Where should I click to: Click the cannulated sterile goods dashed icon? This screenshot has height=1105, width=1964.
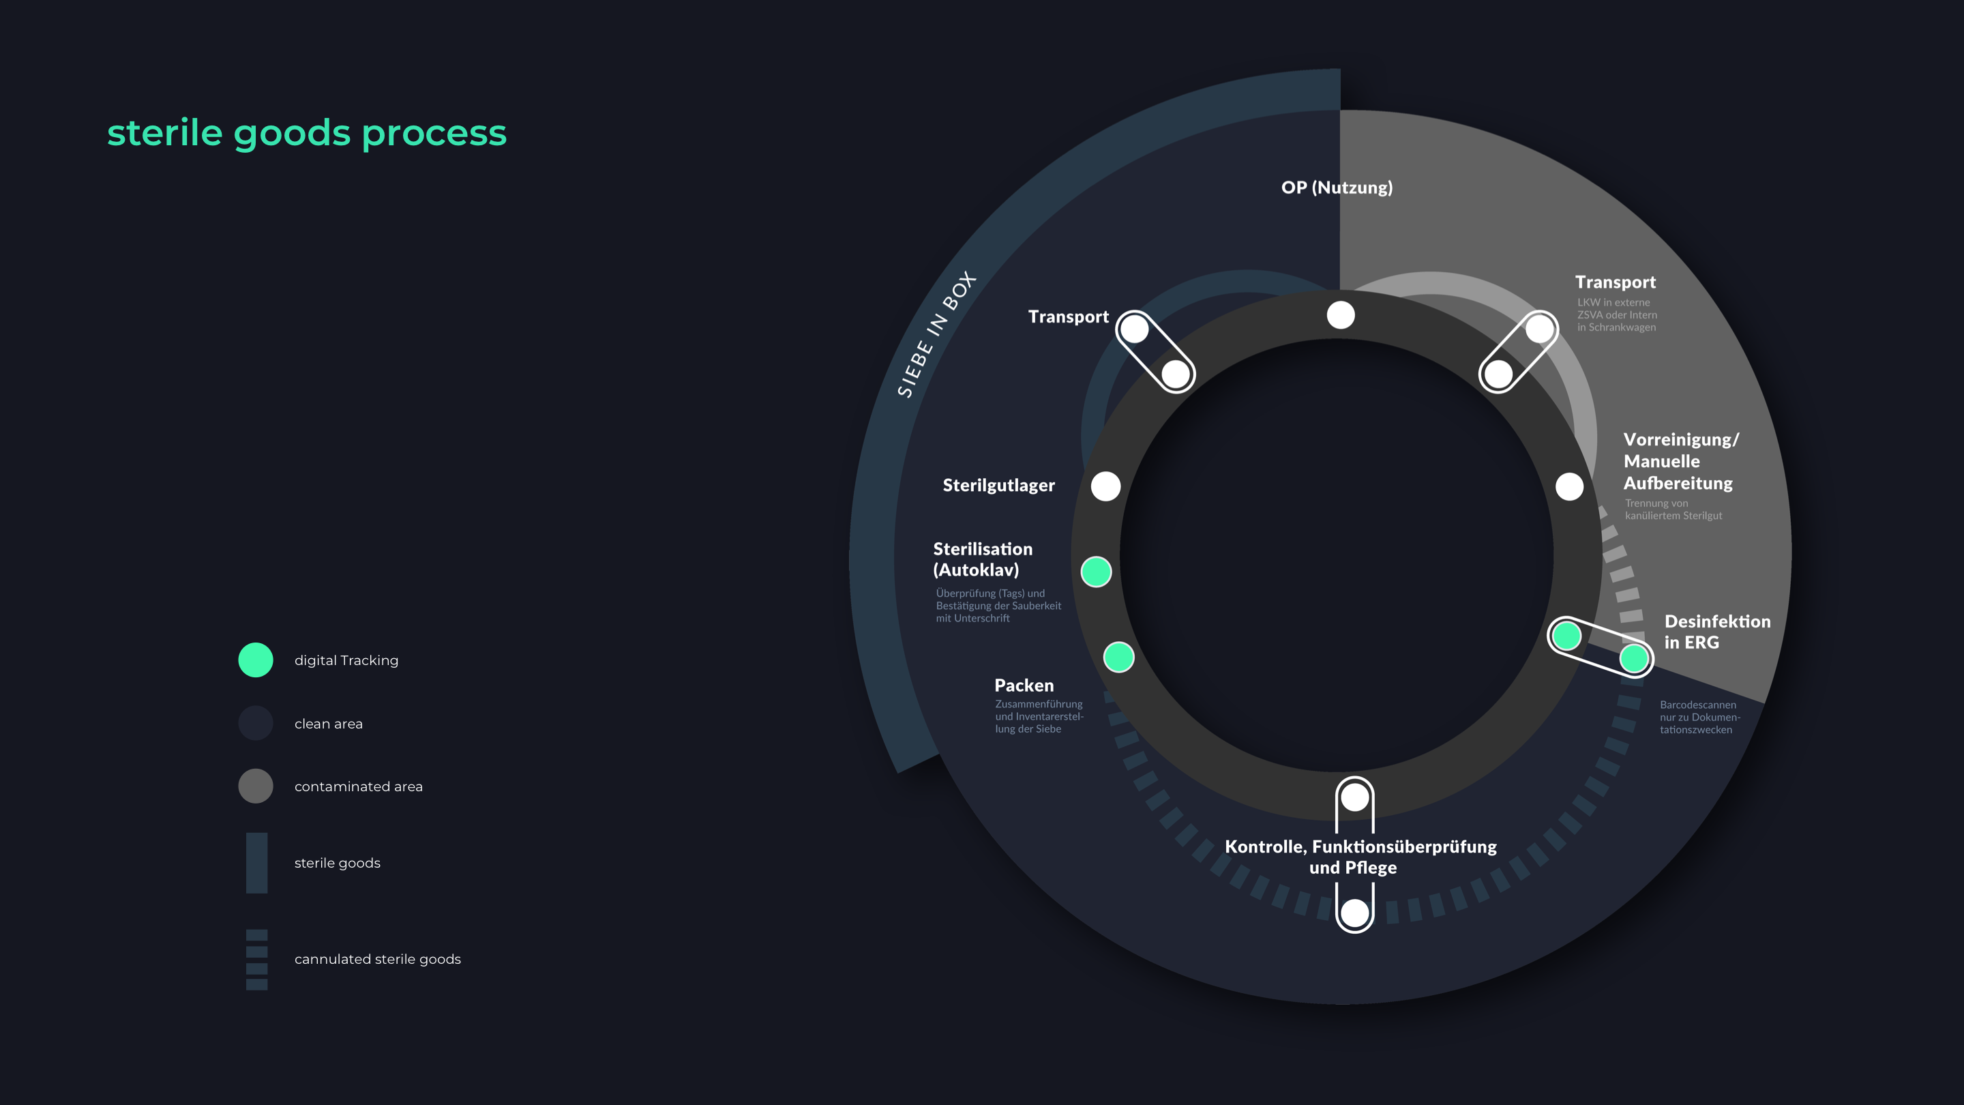(x=256, y=959)
